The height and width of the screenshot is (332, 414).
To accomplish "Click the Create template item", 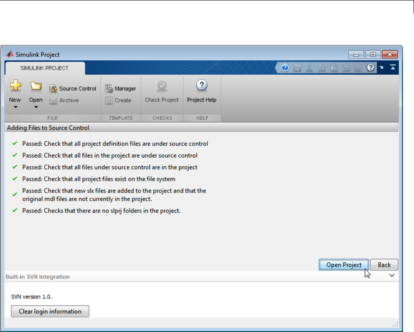I will [118, 100].
